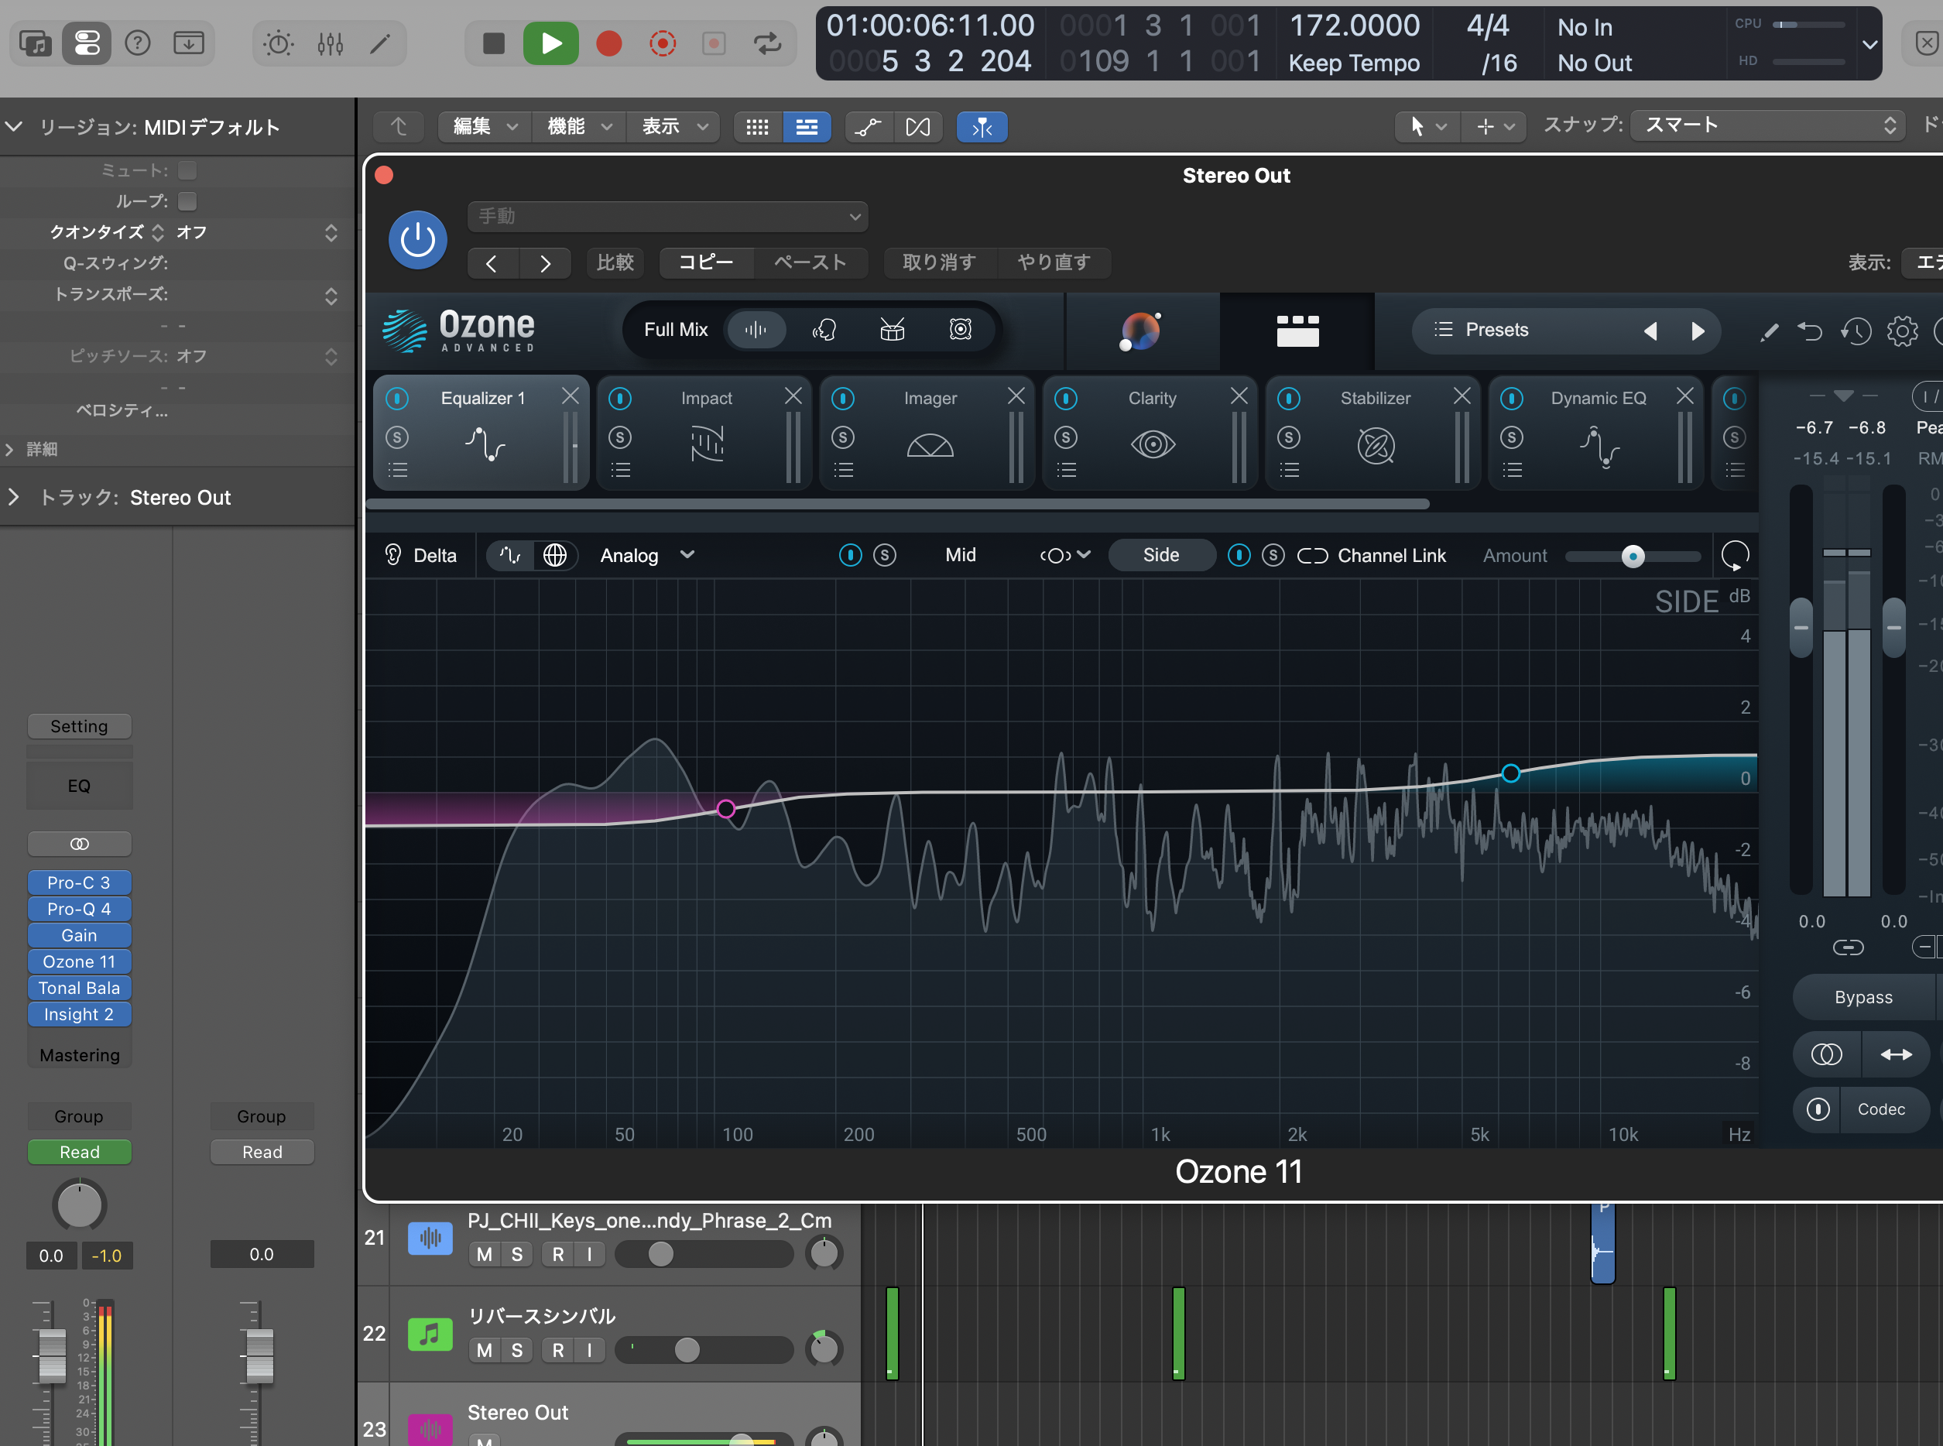The width and height of the screenshot is (1943, 1446).
Task: Remove the Dynamic EQ module
Action: (1684, 396)
